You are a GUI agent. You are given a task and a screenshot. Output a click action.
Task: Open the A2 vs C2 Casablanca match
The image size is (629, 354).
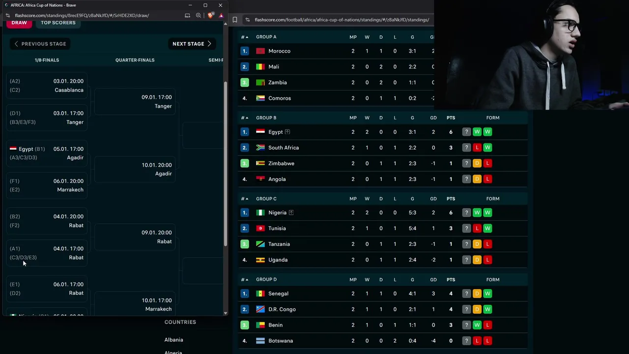pyautogui.click(x=47, y=86)
